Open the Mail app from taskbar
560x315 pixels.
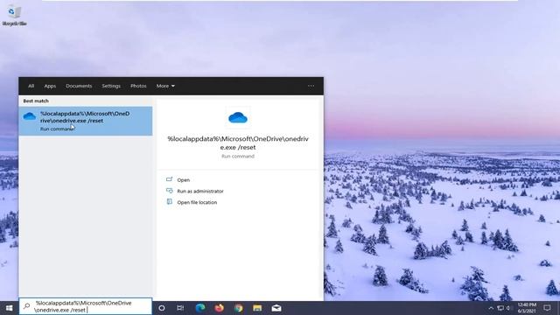tap(276, 308)
